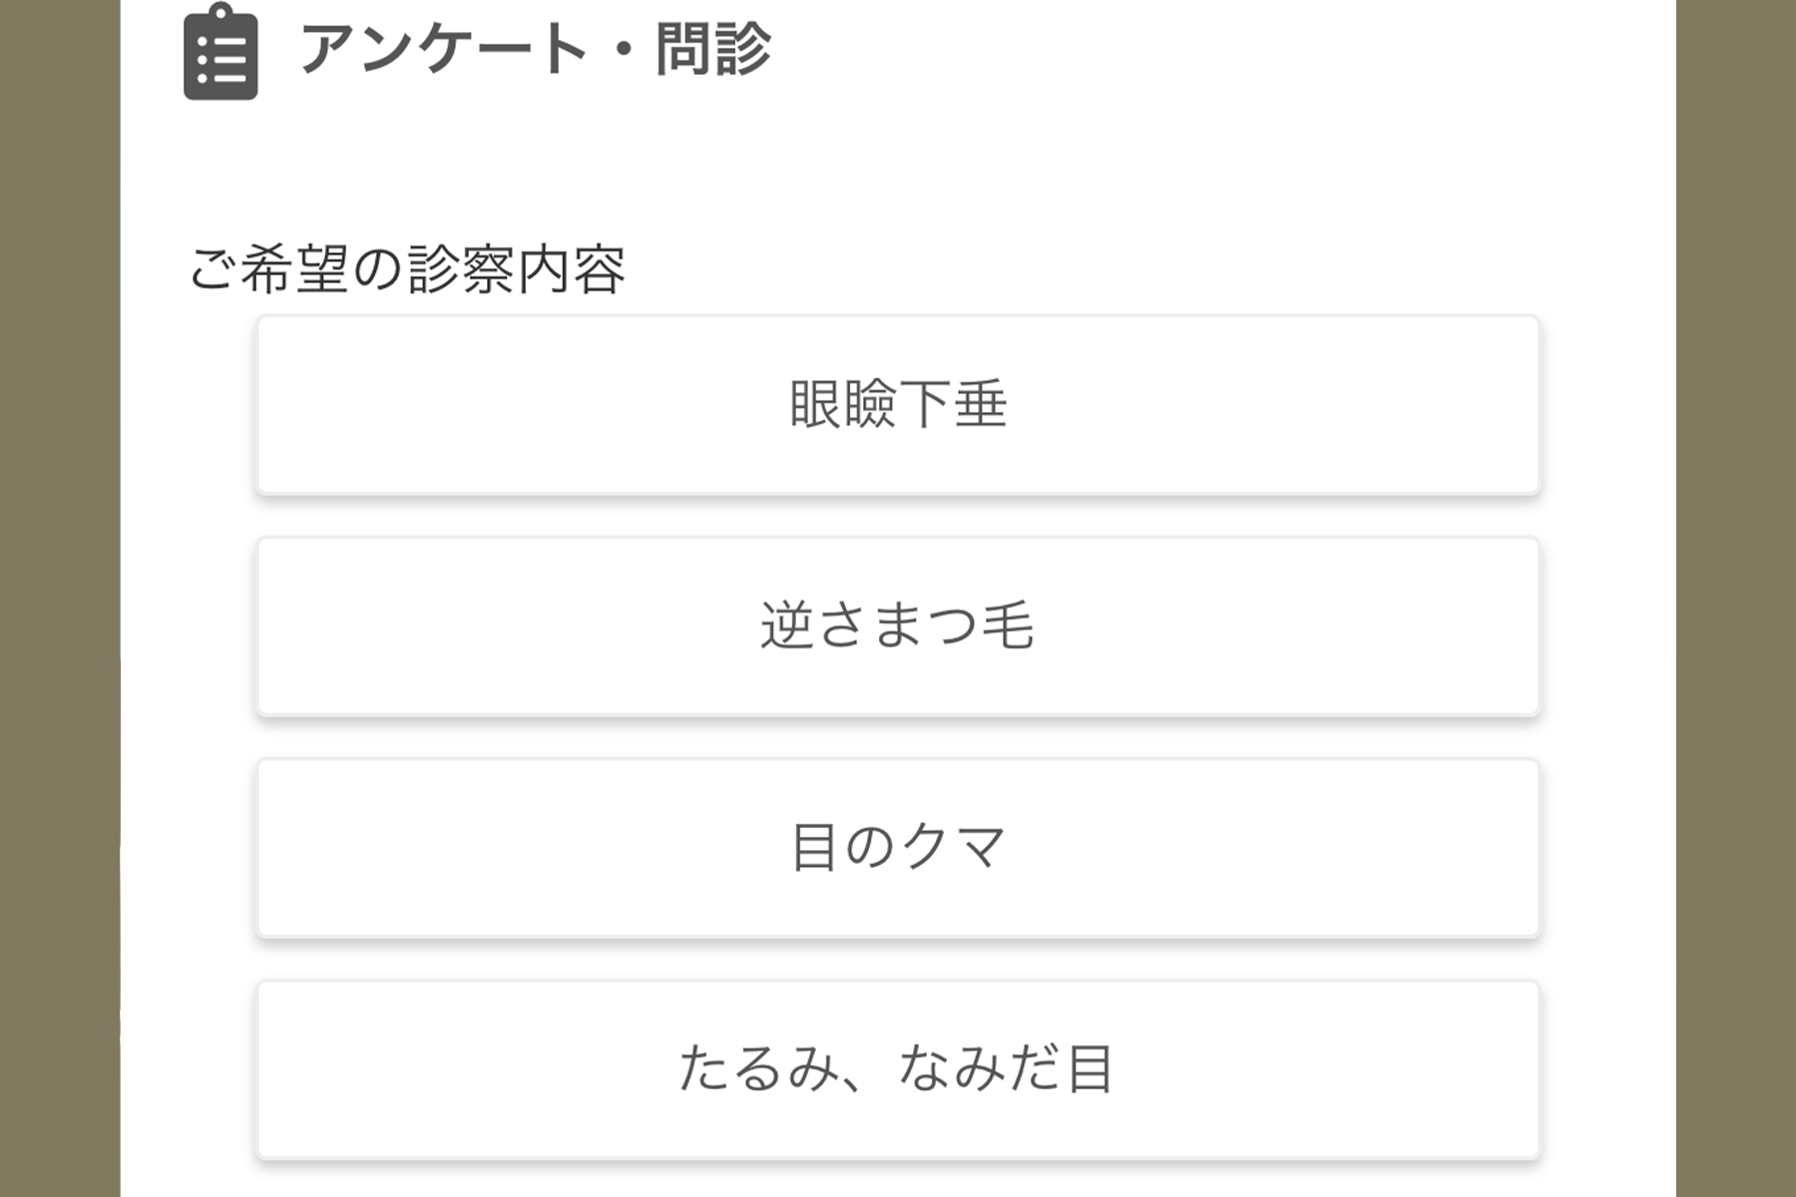The height and width of the screenshot is (1197, 1796).
Task: Select the 眼瞼下垂 option
Action: [898, 405]
